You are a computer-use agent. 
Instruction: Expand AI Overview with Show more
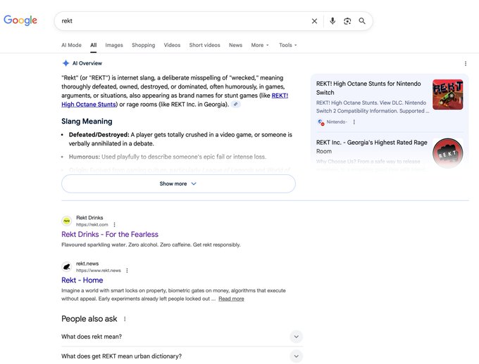tap(178, 183)
